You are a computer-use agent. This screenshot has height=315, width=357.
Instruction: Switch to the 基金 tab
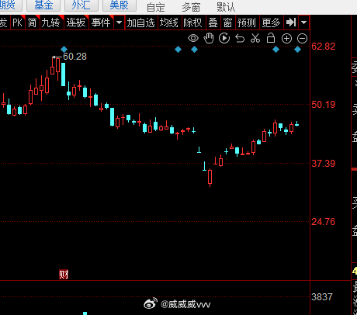(x=43, y=5)
